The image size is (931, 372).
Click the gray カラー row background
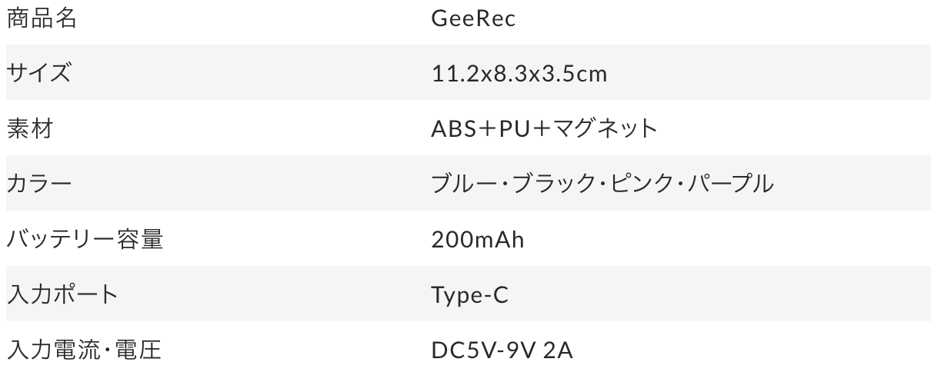(x=468, y=183)
